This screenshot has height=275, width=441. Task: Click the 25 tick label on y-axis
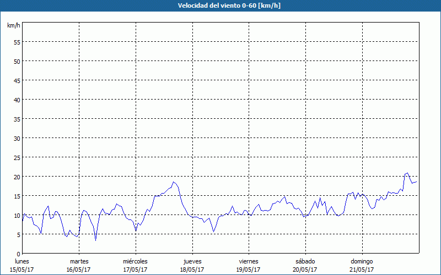click(x=17, y=157)
